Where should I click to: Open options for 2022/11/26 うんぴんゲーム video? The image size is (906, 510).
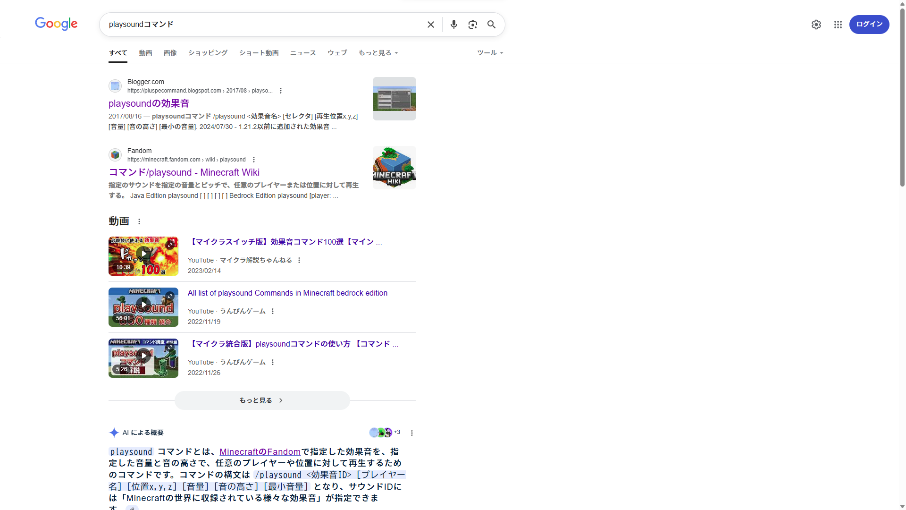[273, 362]
